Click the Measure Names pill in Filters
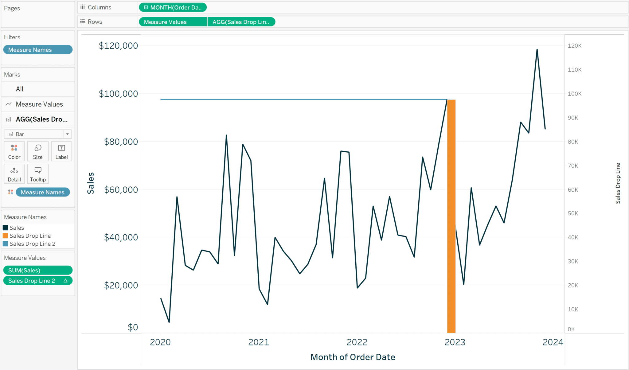Screen dimensions: 629x370 37,49
